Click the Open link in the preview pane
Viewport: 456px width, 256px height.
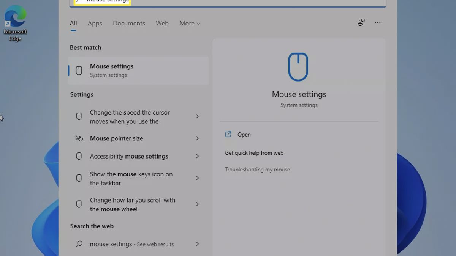point(244,134)
